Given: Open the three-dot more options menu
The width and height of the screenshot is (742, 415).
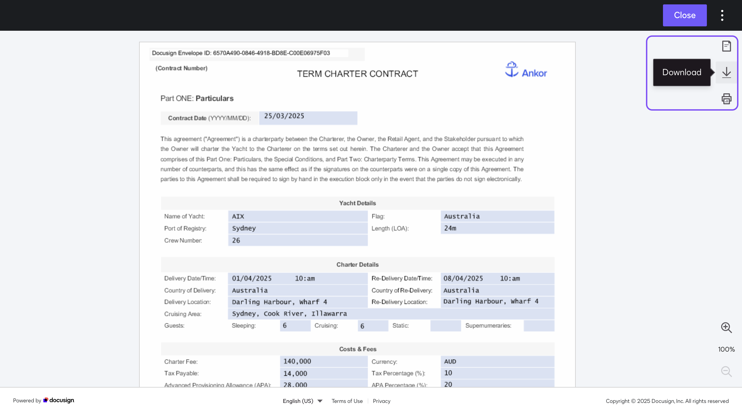Looking at the screenshot, I should click(x=722, y=15).
